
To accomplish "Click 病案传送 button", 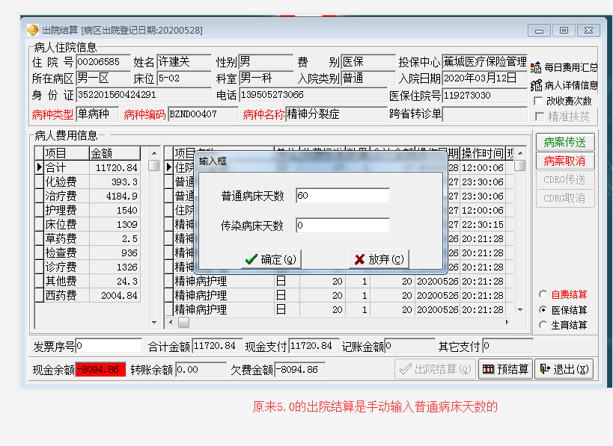I will pos(565,142).
